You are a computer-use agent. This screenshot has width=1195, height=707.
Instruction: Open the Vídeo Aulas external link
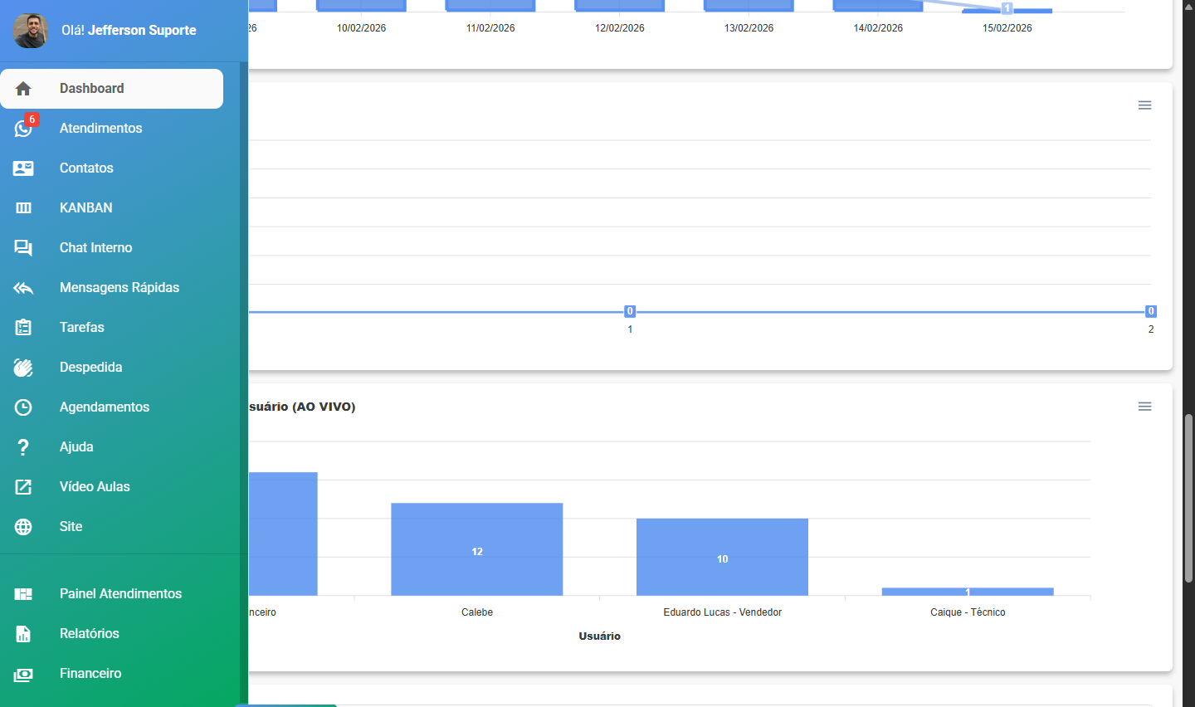(x=95, y=487)
